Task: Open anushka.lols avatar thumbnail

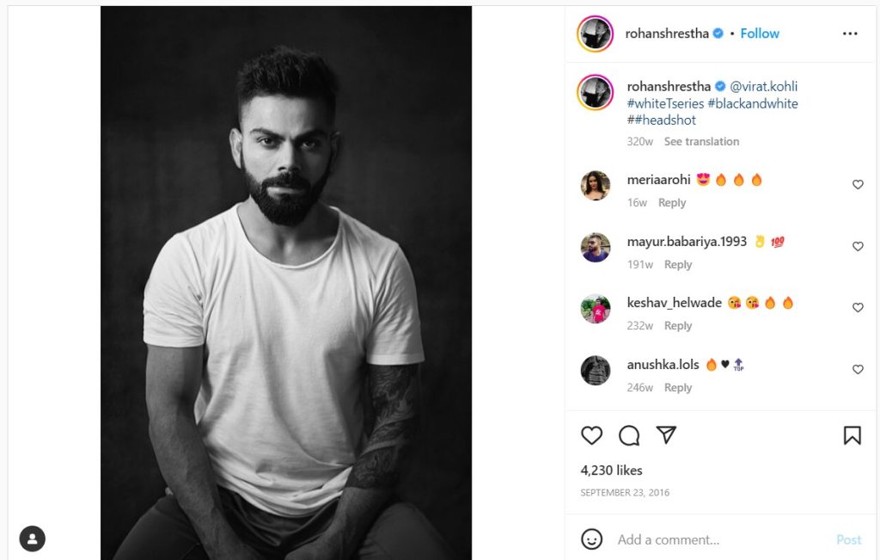Action: [596, 370]
